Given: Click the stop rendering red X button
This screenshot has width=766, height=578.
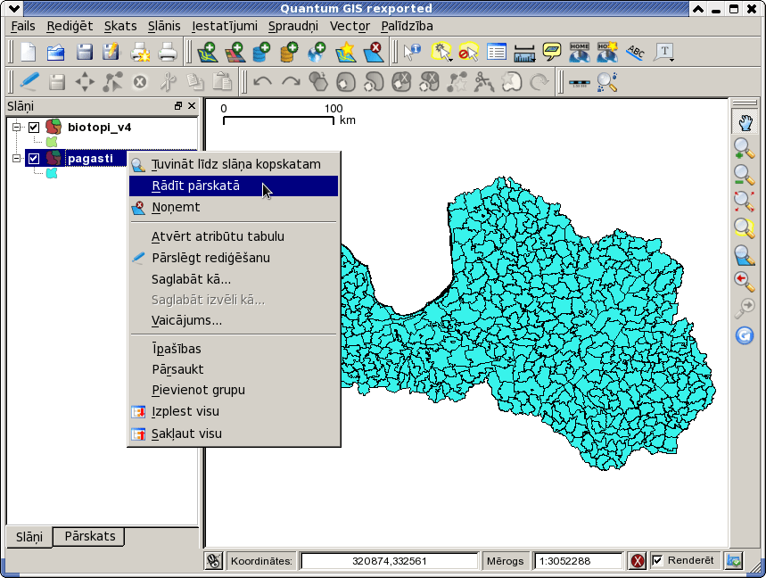Looking at the screenshot, I should point(637,560).
